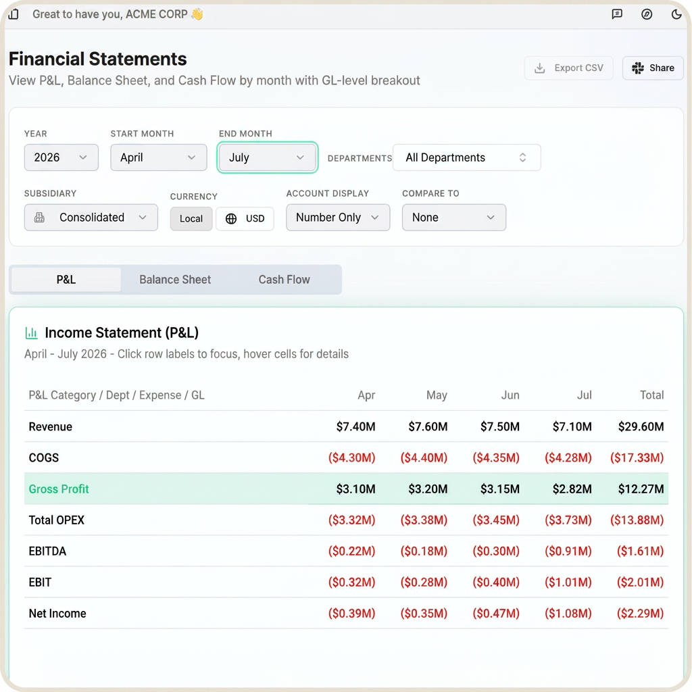692x692 pixels.
Task: Focus the Gross Profit row label
Action: (59, 489)
